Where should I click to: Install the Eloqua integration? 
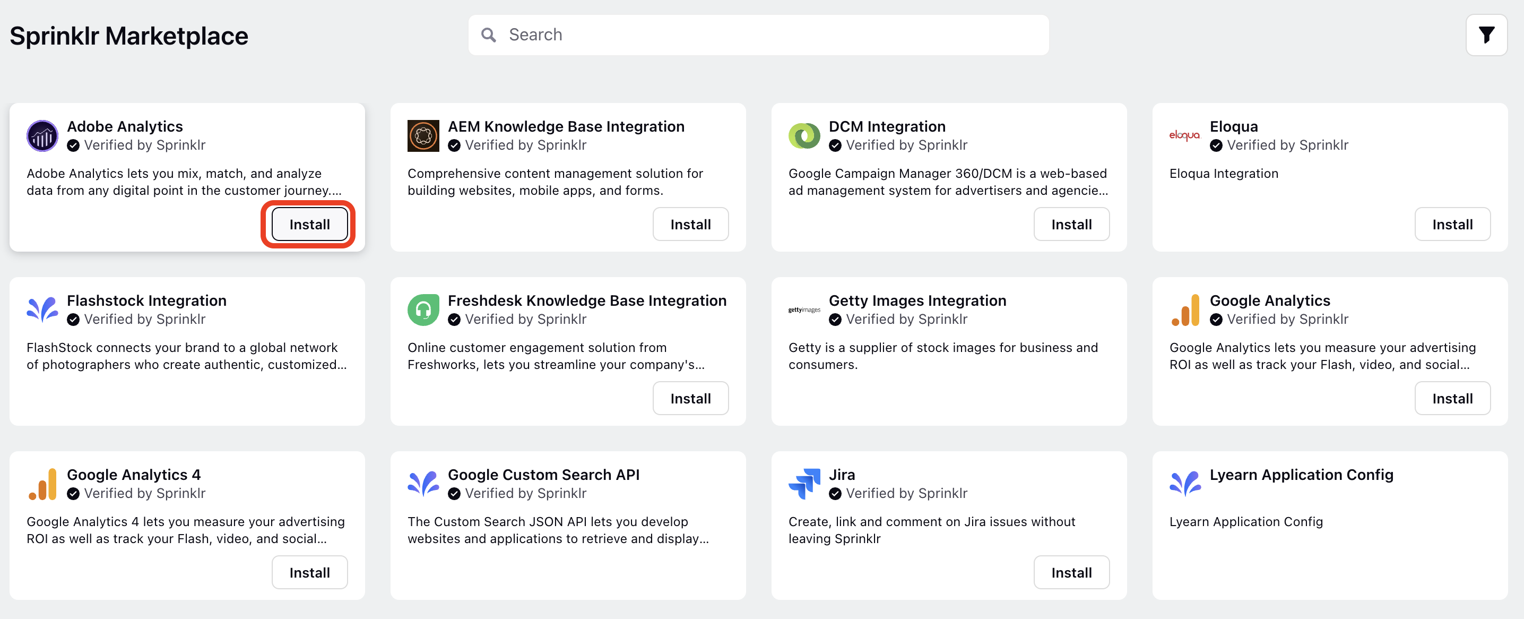(x=1452, y=224)
